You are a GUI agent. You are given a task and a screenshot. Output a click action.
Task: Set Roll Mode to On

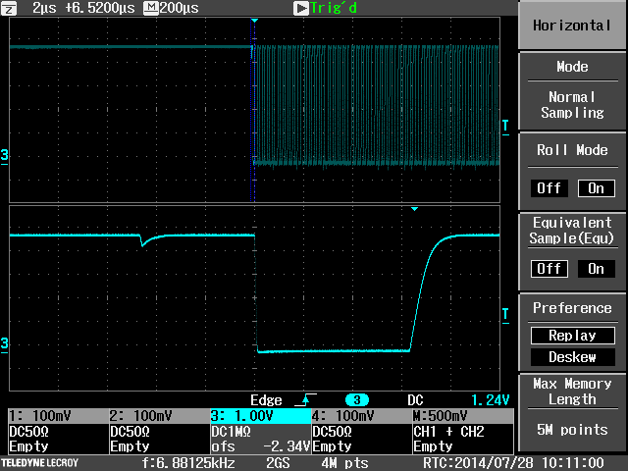[595, 187]
